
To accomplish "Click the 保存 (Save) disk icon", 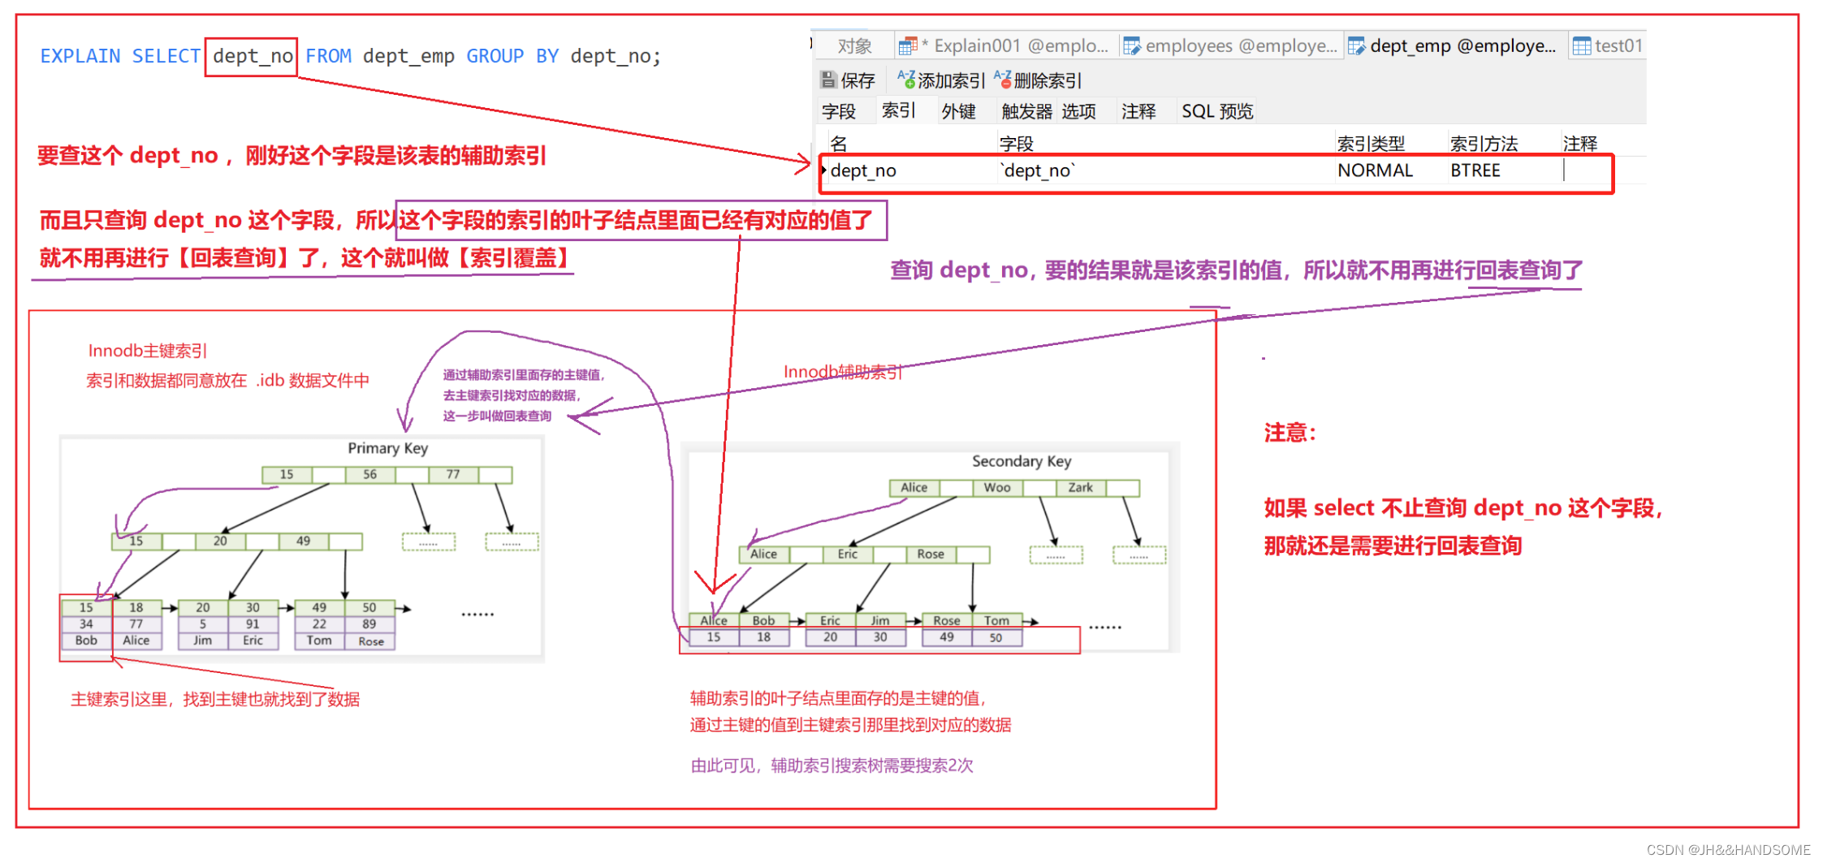I will click(828, 80).
